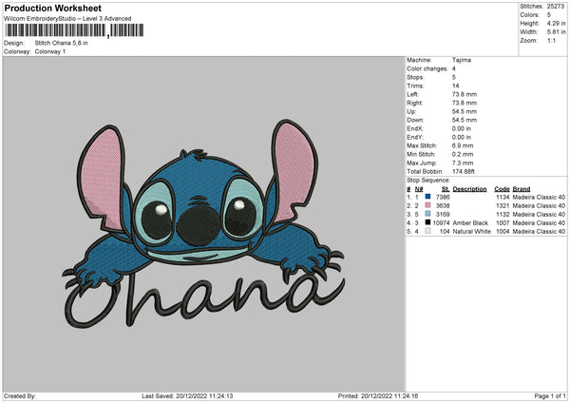Click the Zoom value '1:1'
Screen dimensions: 570x403
(x=551, y=40)
